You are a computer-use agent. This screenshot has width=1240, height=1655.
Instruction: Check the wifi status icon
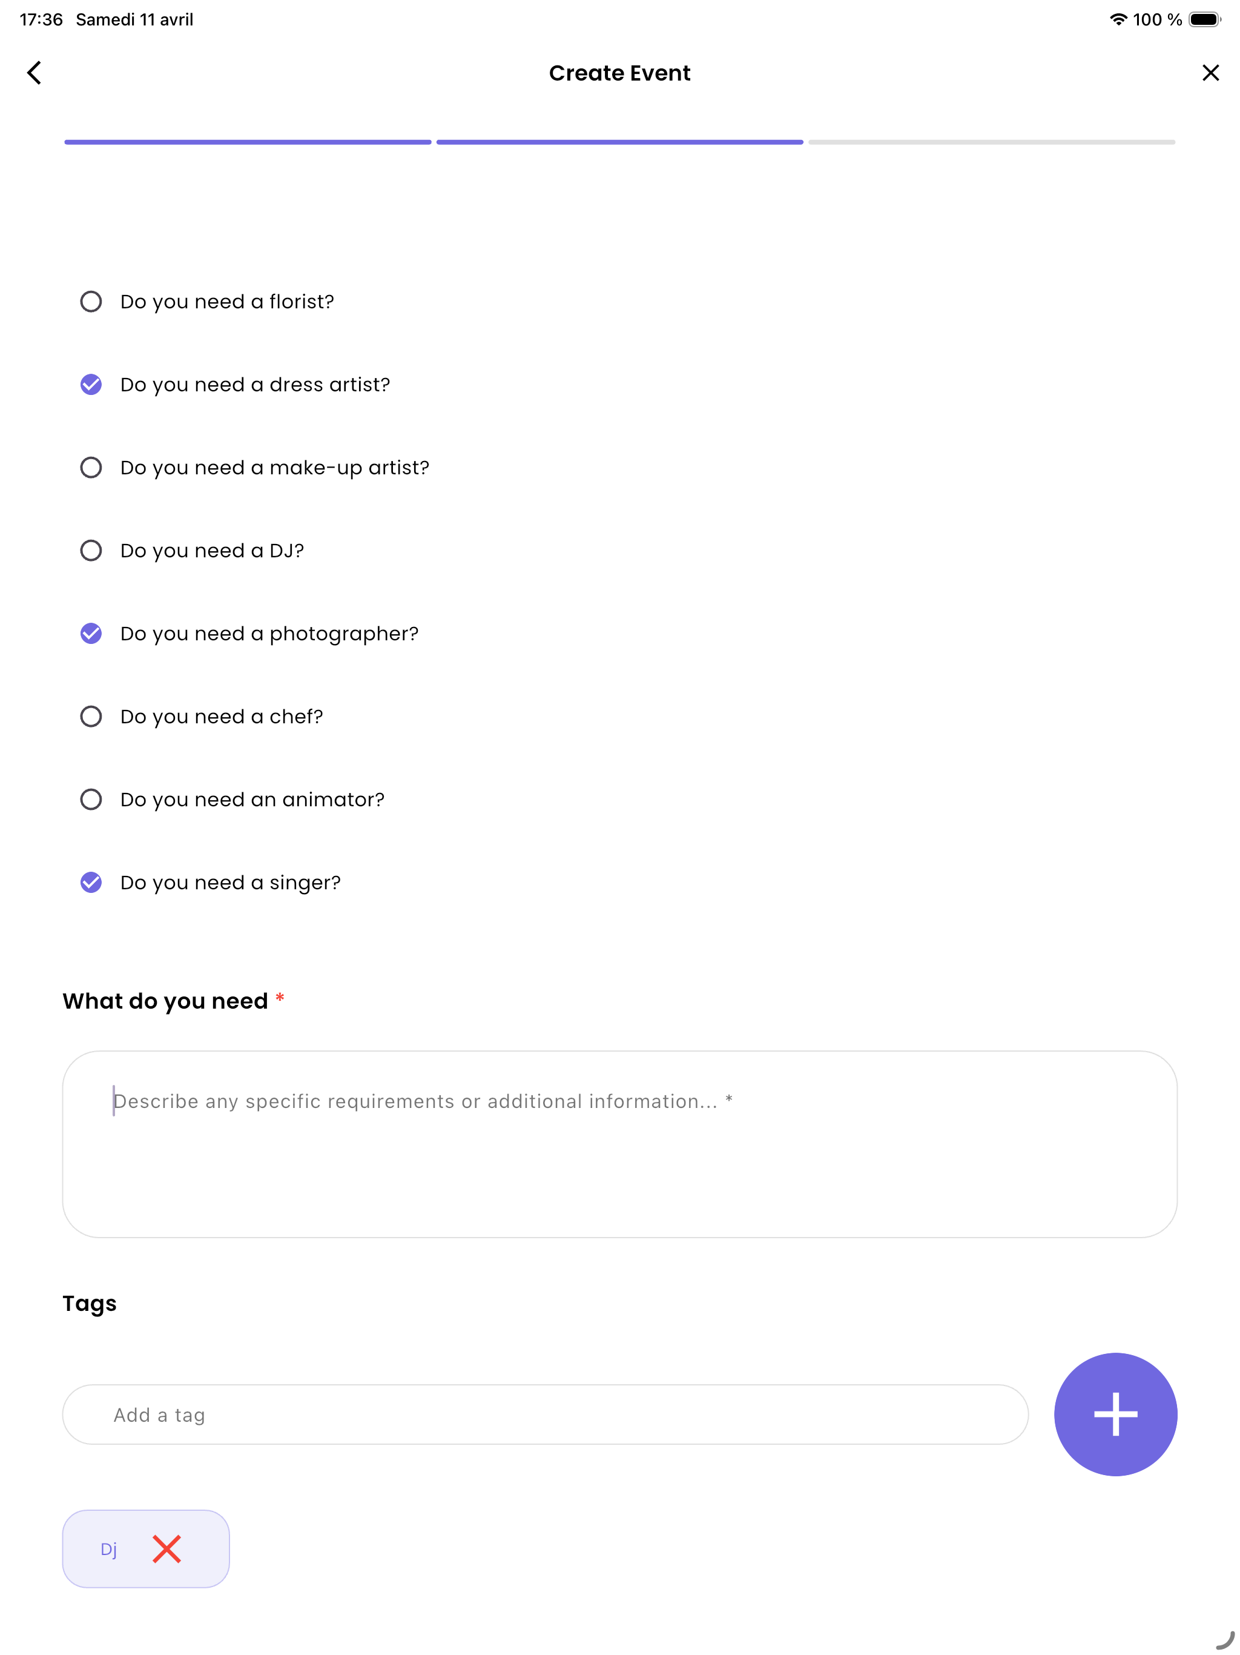point(1118,19)
